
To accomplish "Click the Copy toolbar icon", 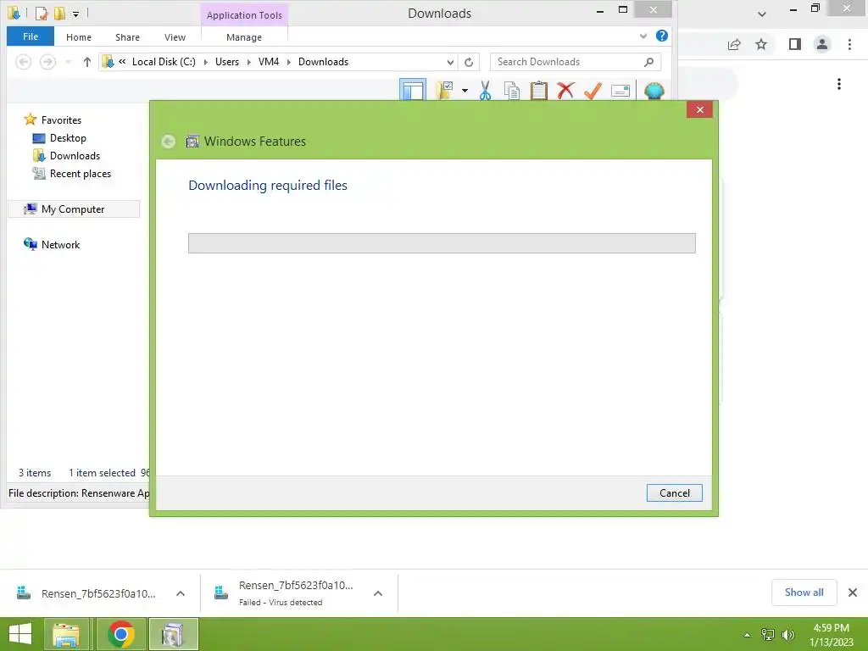I will click(x=511, y=90).
